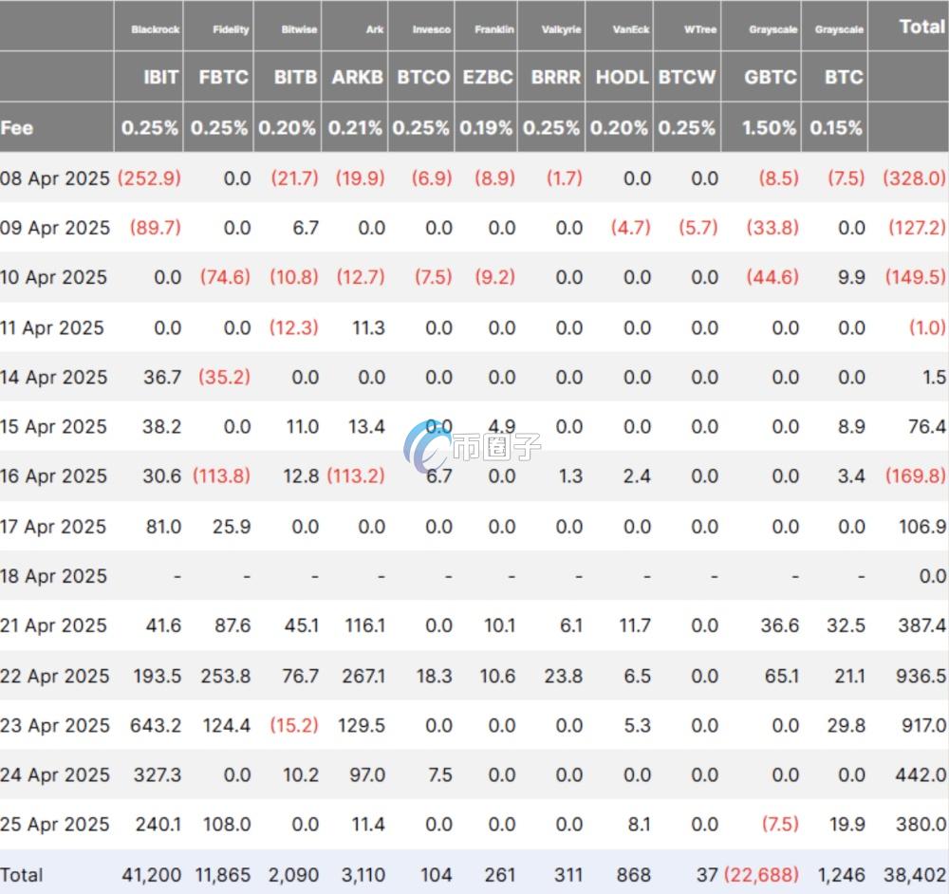Click the Blackrock issuer header
The width and height of the screenshot is (949, 894).
pos(155,29)
